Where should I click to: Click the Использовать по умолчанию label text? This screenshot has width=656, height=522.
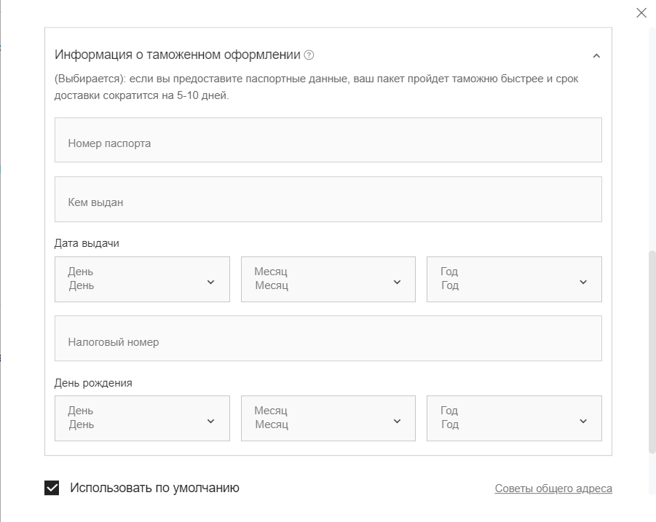click(x=154, y=488)
